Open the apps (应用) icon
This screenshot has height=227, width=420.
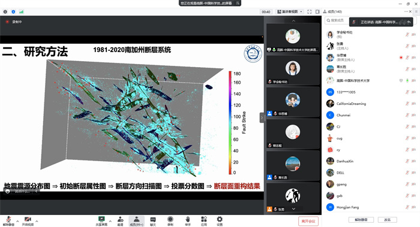point(204,221)
